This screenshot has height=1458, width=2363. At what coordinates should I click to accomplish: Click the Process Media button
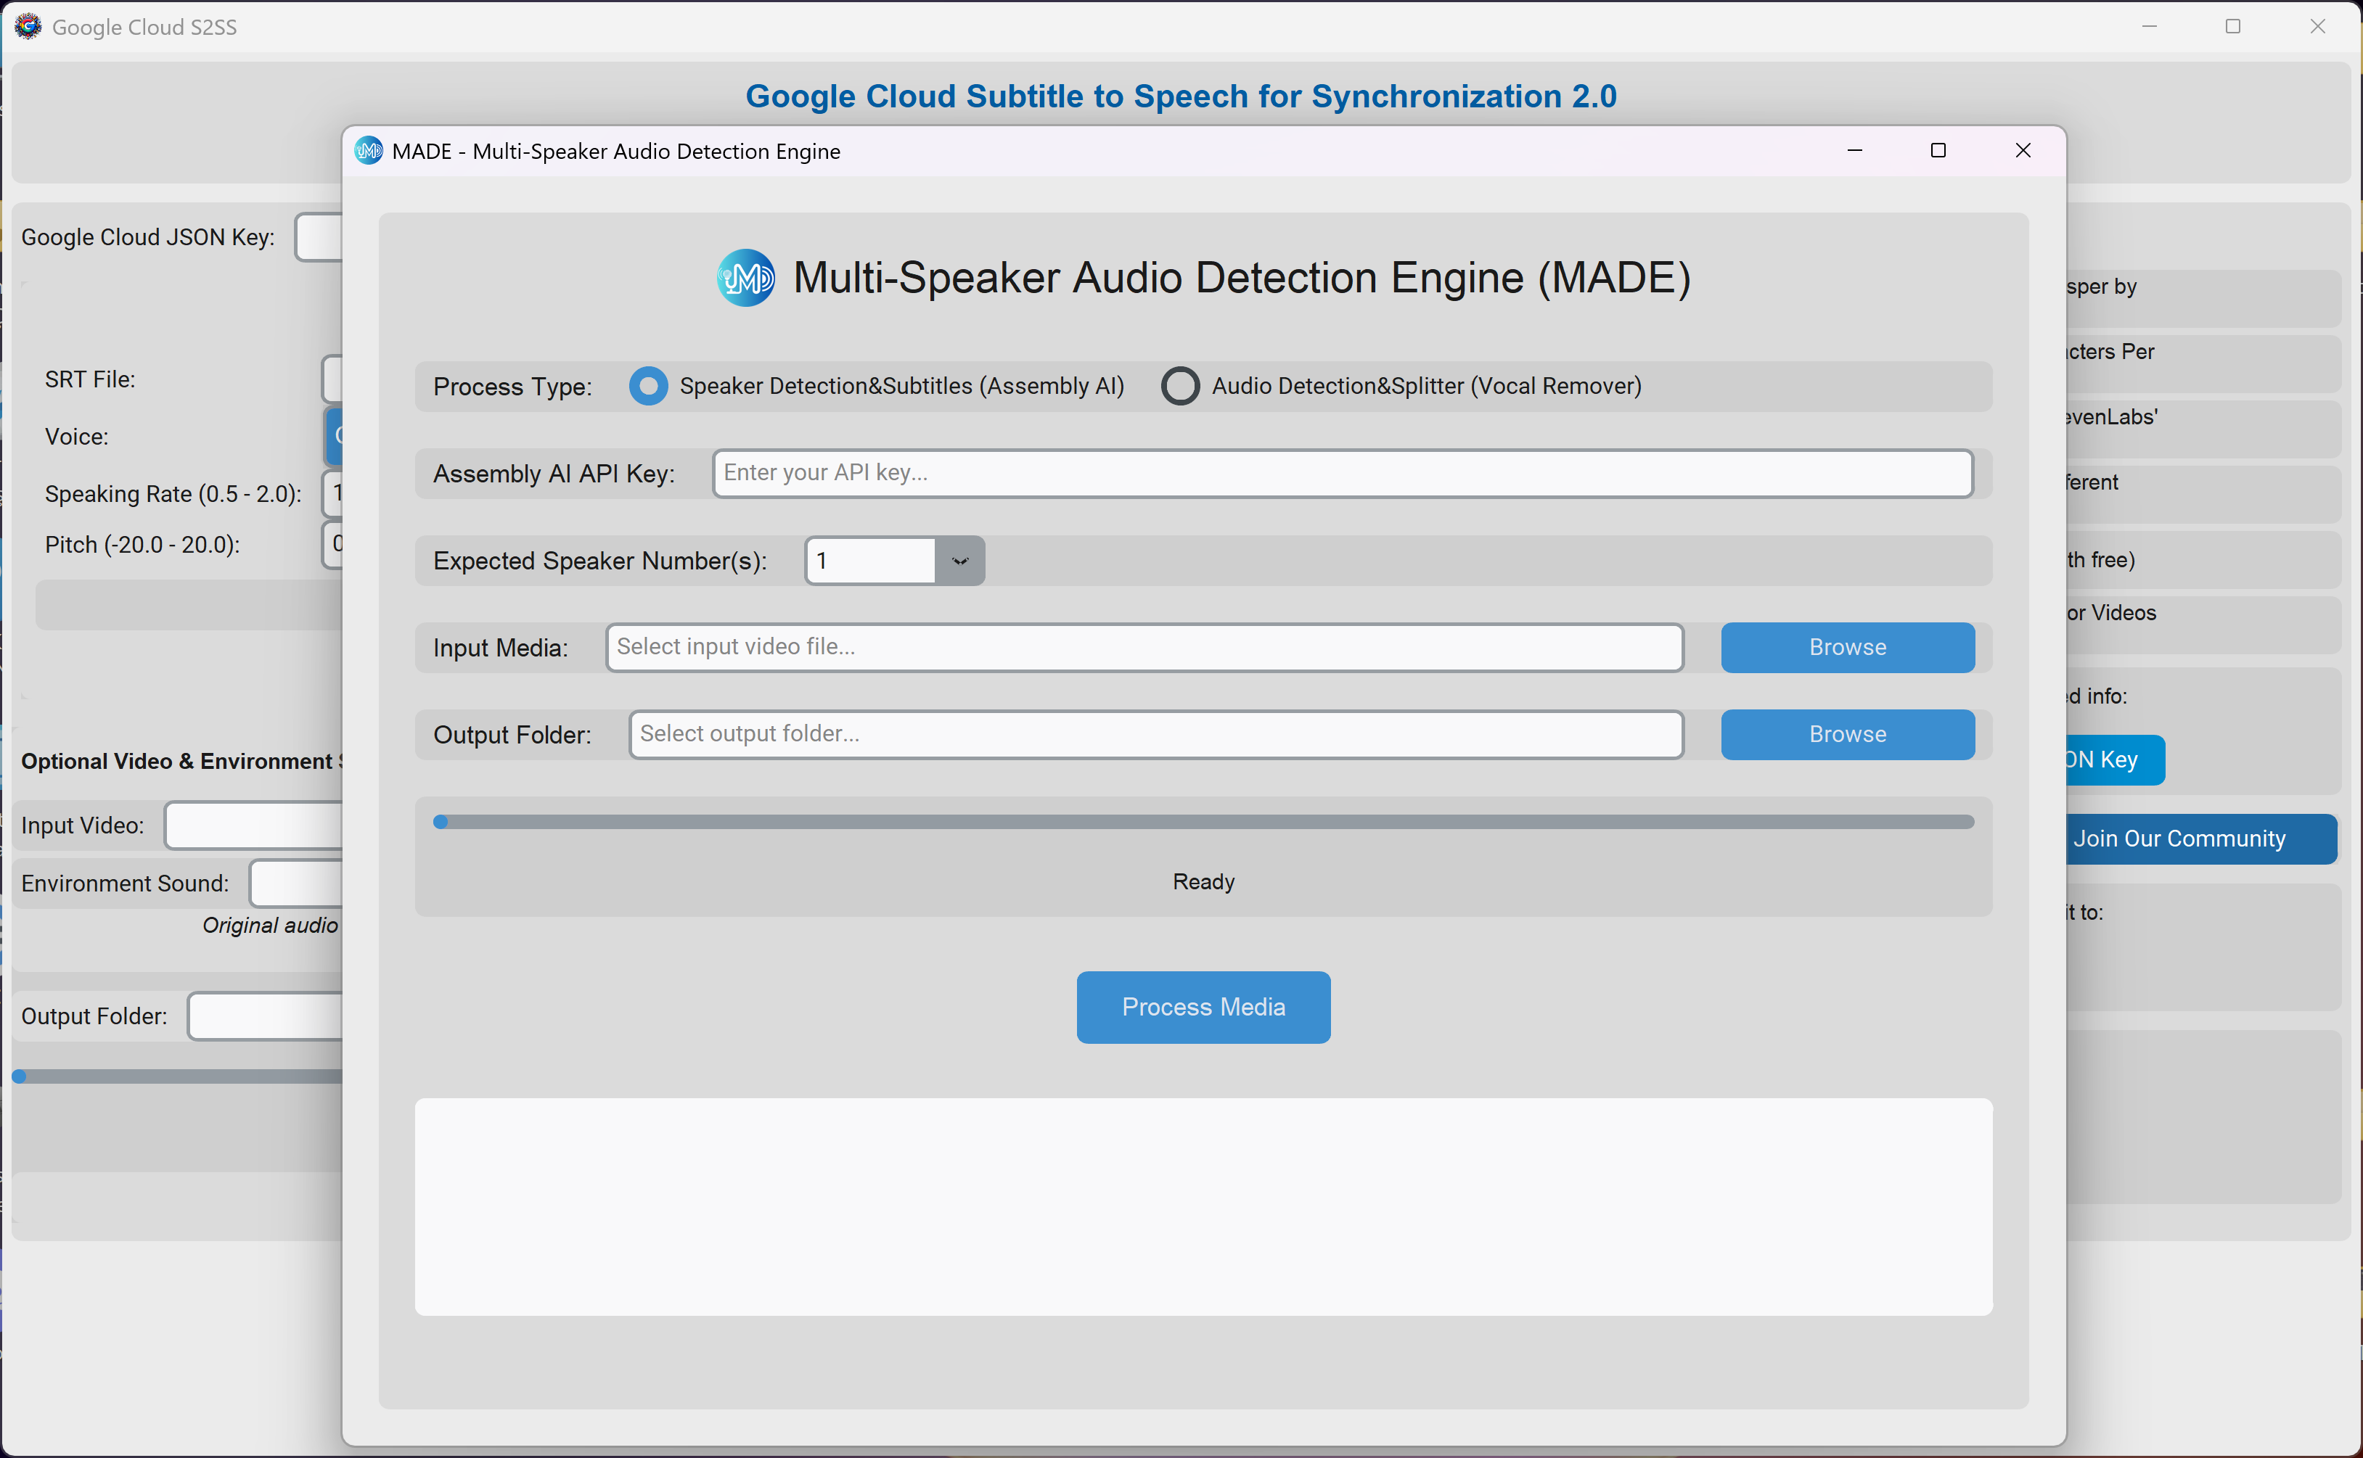click(1203, 1007)
